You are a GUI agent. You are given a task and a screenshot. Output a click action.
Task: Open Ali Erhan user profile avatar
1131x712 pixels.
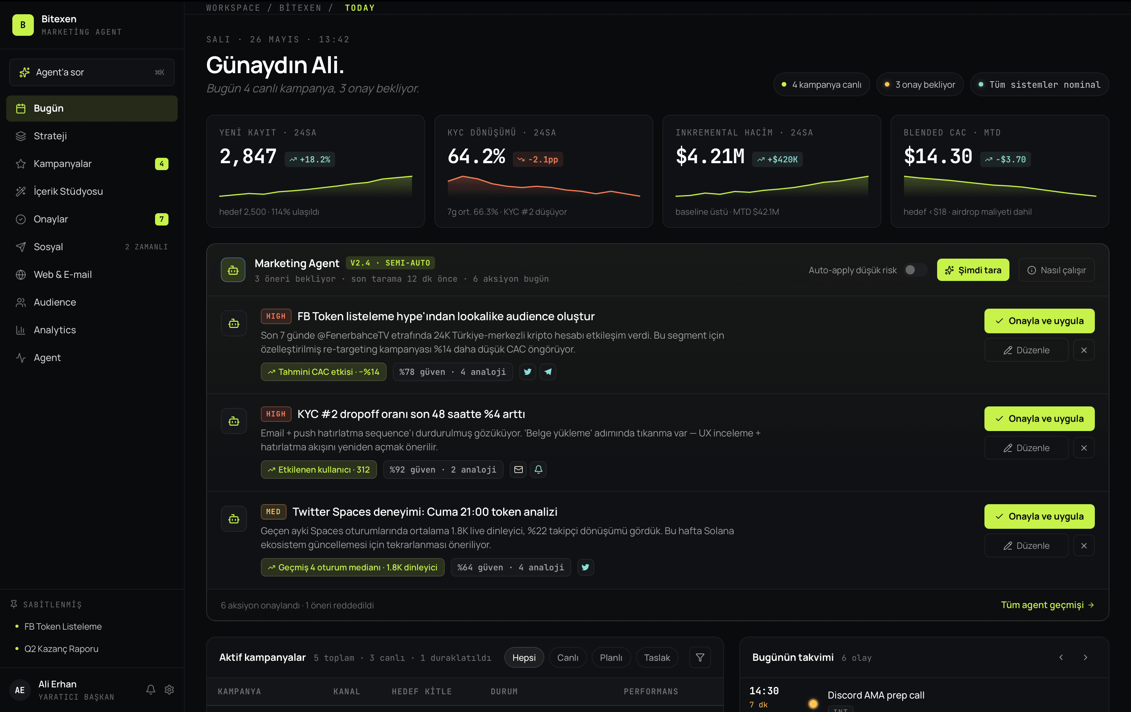pos(20,690)
